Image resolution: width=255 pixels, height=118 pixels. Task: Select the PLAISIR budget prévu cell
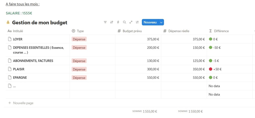coord(138,69)
